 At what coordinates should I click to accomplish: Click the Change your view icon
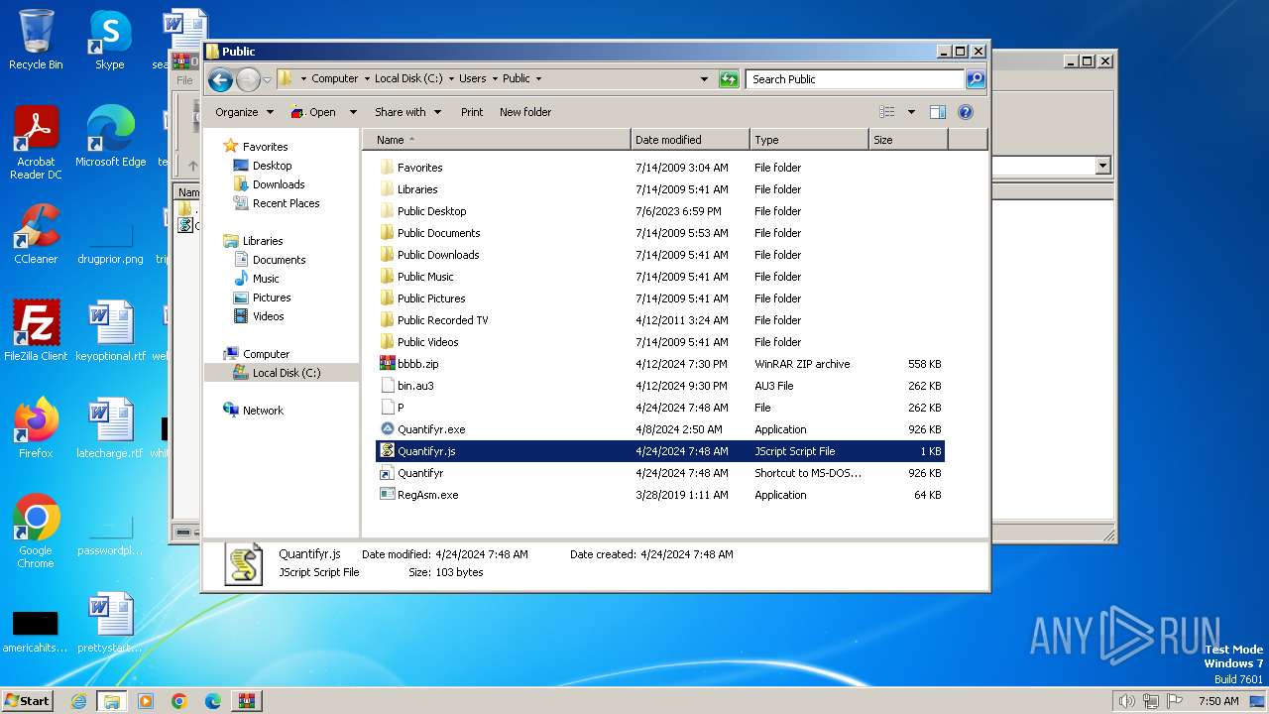[x=887, y=112]
